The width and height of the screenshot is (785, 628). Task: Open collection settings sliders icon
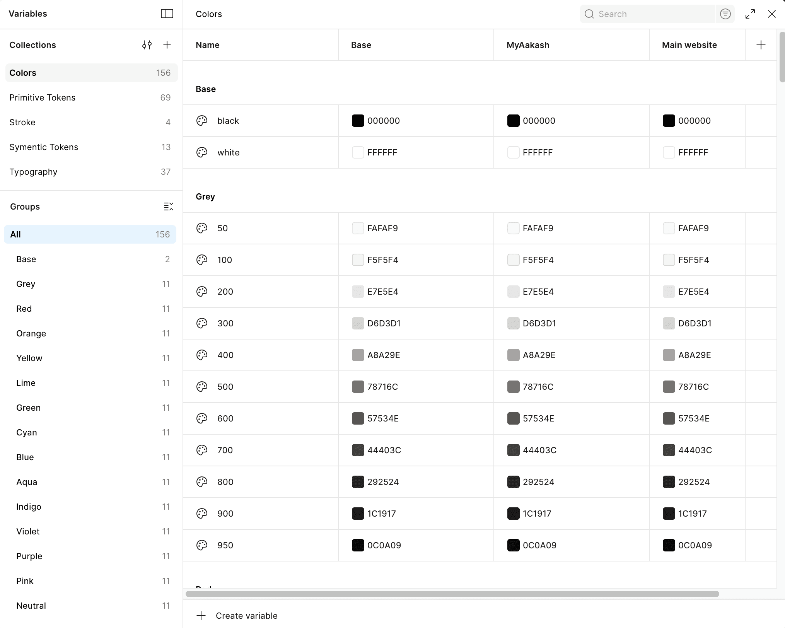tap(147, 45)
